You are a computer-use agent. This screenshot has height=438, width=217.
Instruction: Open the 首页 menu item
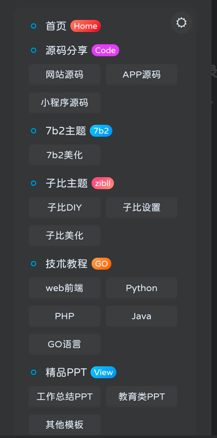(x=56, y=26)
